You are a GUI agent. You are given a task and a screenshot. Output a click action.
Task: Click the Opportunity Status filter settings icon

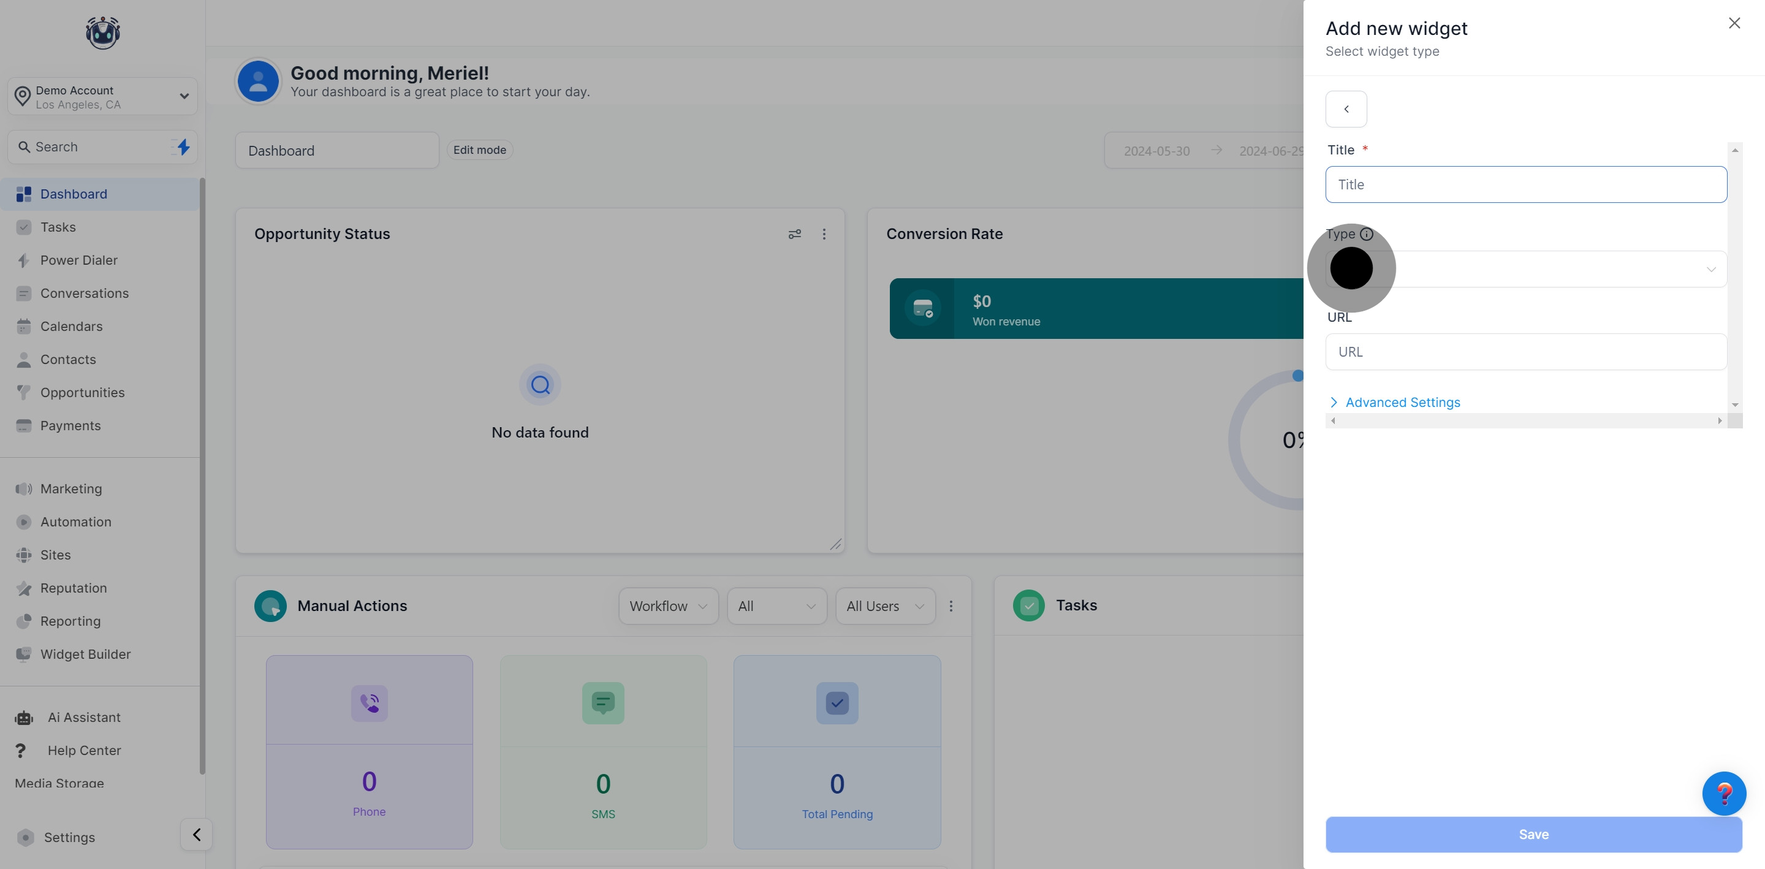click(x=794, y=234)
